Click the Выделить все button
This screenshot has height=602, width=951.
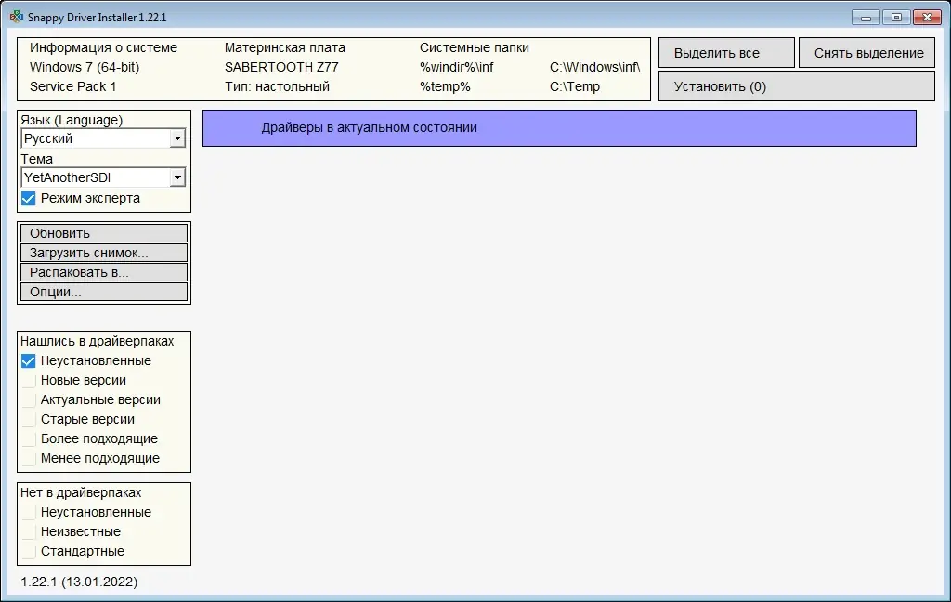click(725, 52)
